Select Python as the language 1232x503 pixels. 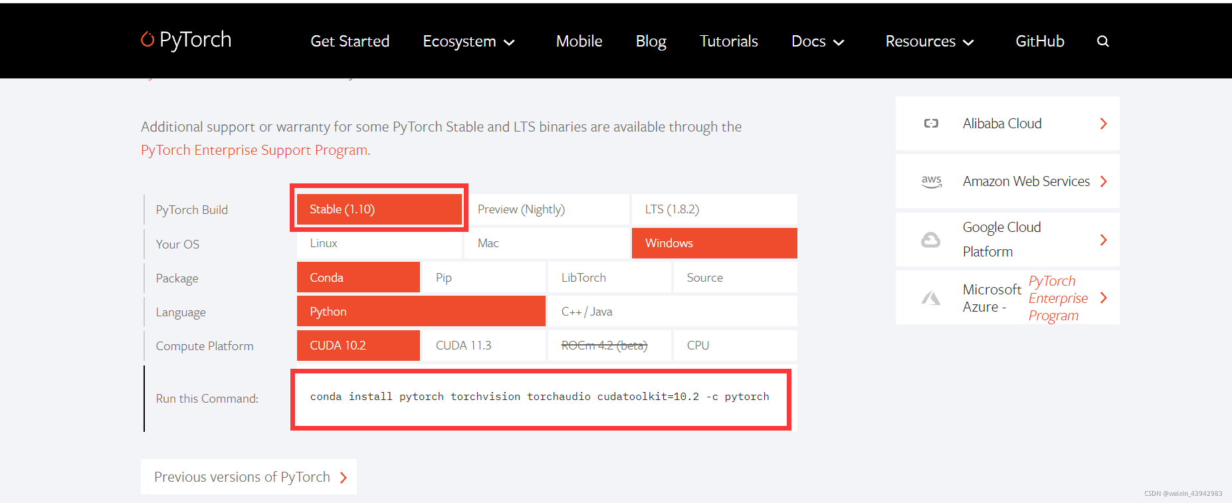pyautogui.click(x=421, y=311)
